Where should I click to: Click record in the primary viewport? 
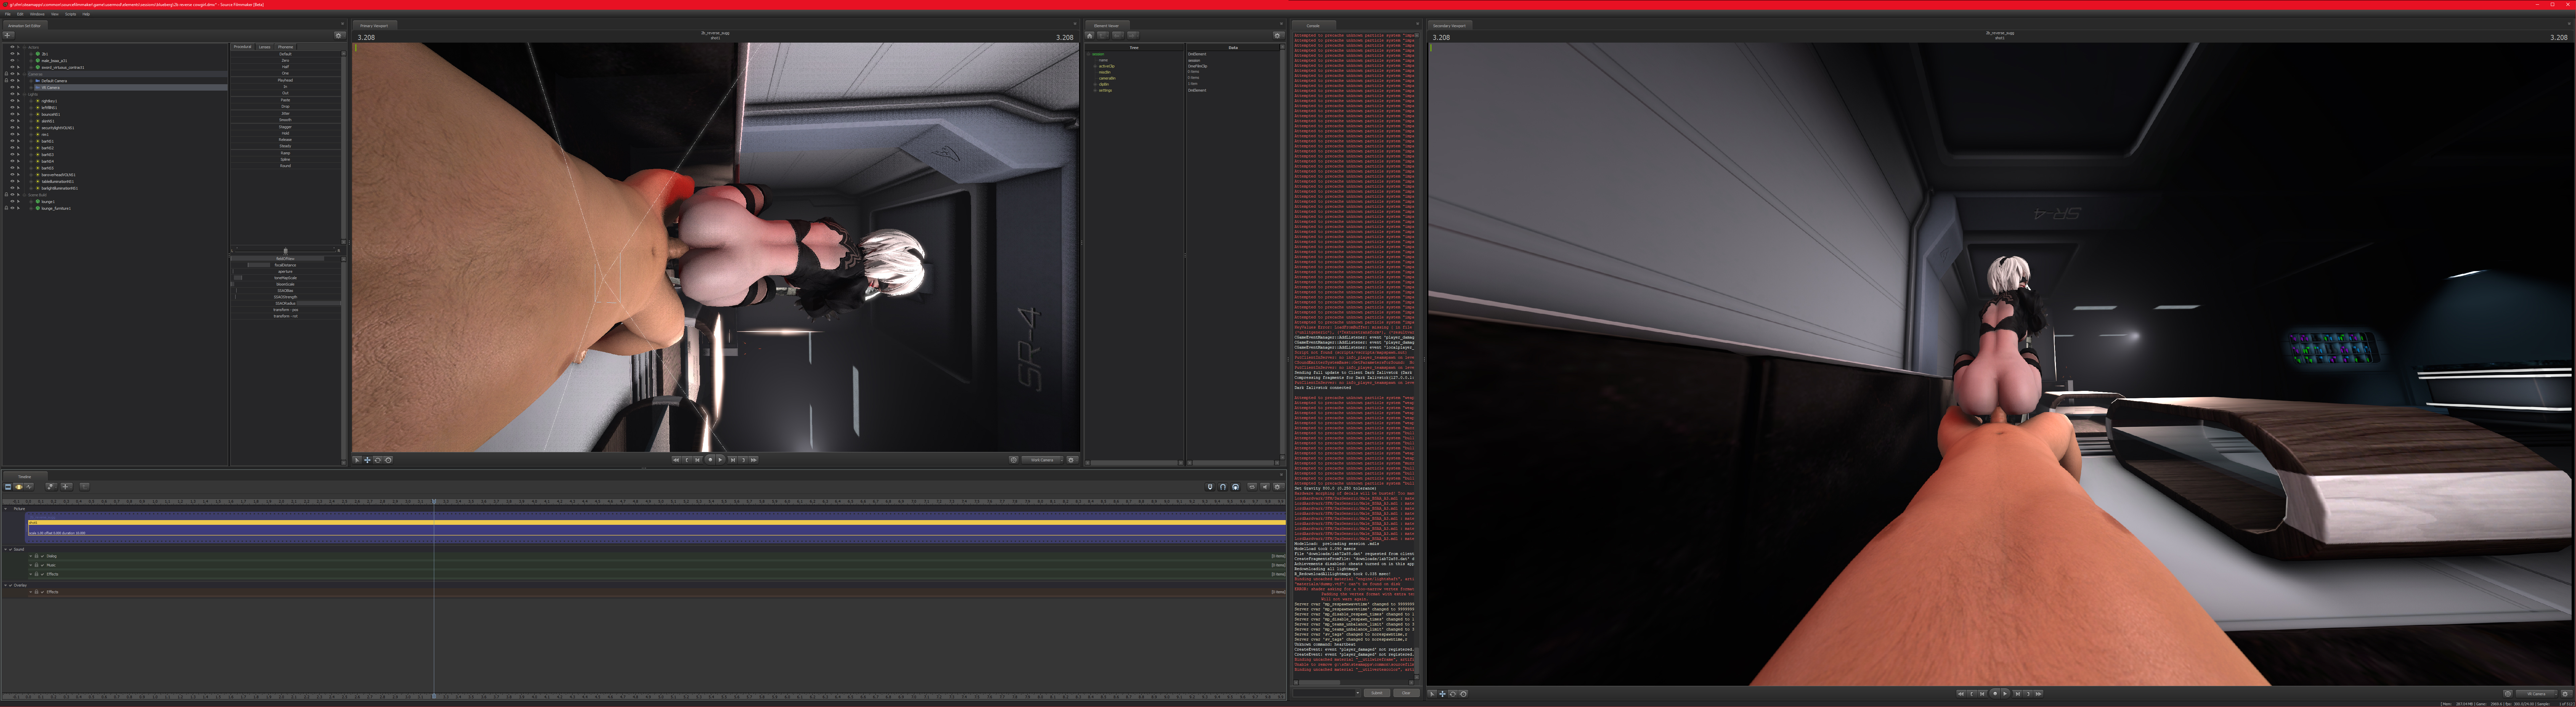coord(710,460)
